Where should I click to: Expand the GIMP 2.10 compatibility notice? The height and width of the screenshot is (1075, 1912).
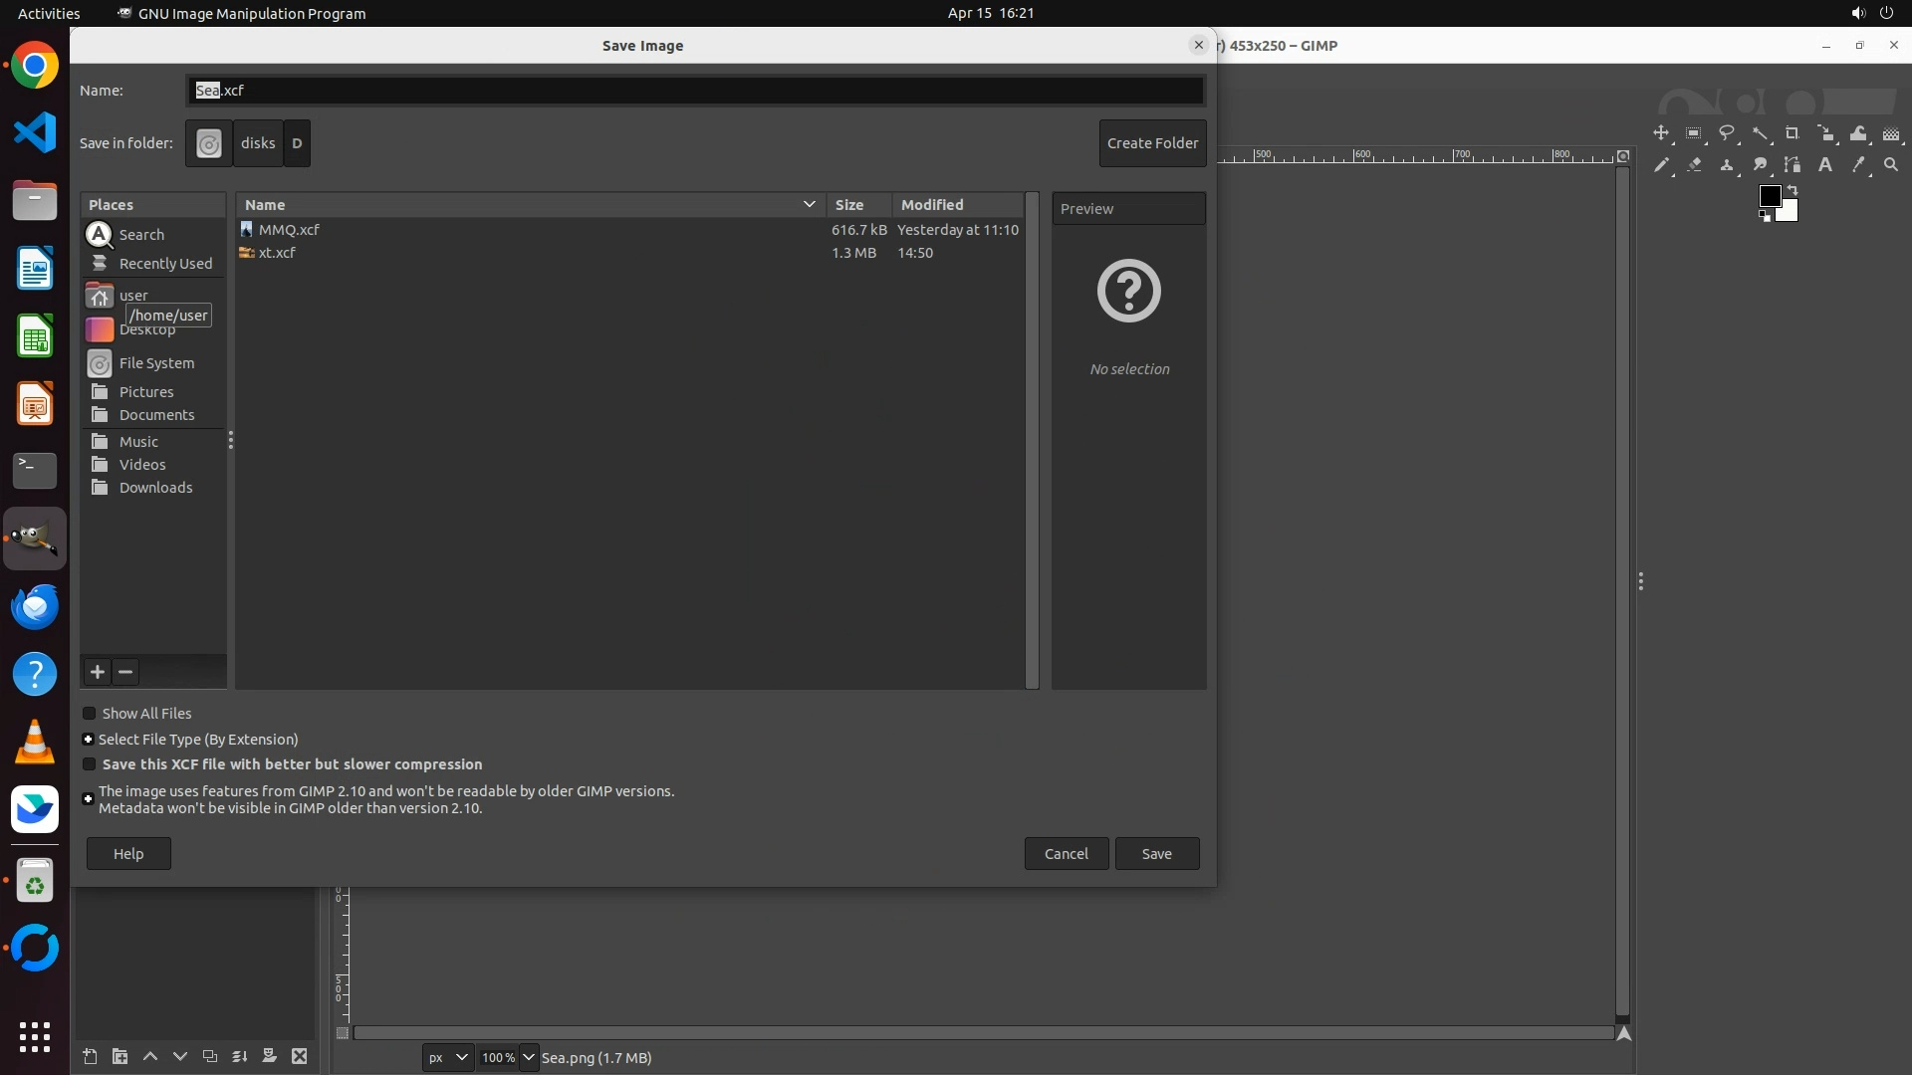[89, 799]
